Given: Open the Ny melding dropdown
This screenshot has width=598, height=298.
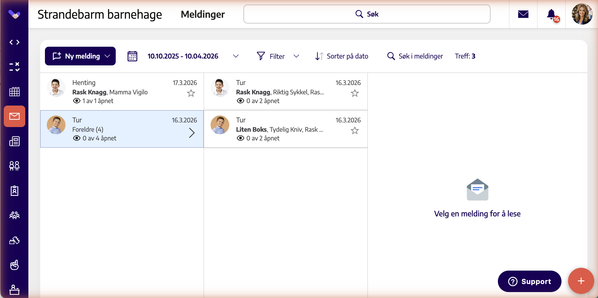Looking at the screenshot, I should pyautogui.click(x=80, y=56).
